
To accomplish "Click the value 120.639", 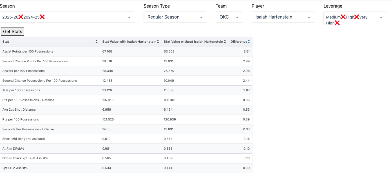I will coord(170,119).
